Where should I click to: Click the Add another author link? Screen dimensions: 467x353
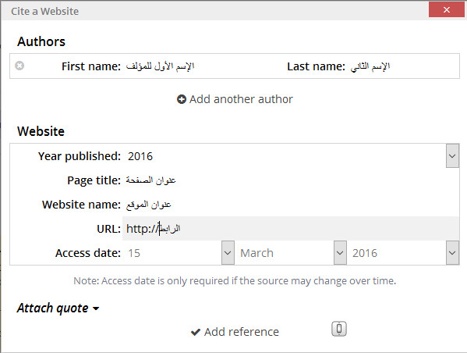point(235,99)
